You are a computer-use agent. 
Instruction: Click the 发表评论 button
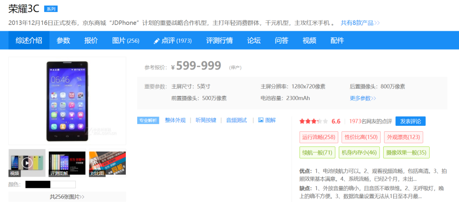pyautogui.click(x=410, y=121)
